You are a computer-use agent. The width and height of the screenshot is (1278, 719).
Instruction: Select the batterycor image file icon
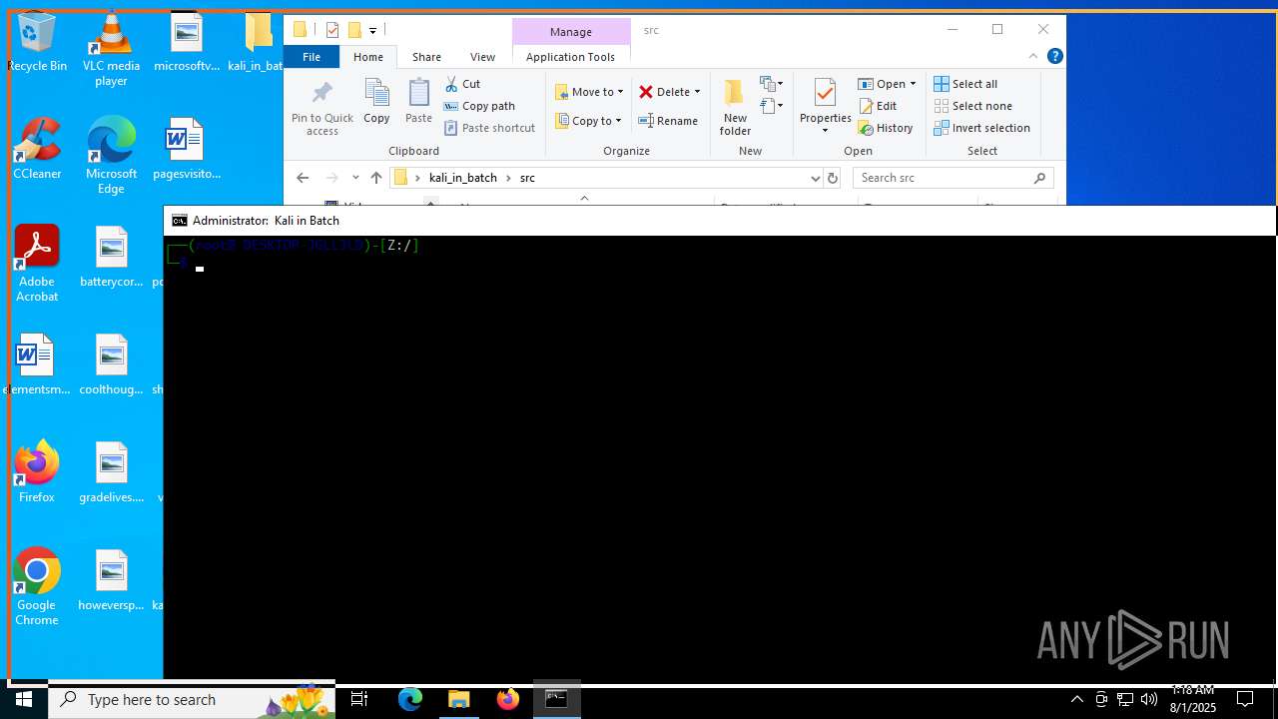[x=111, y=258]
